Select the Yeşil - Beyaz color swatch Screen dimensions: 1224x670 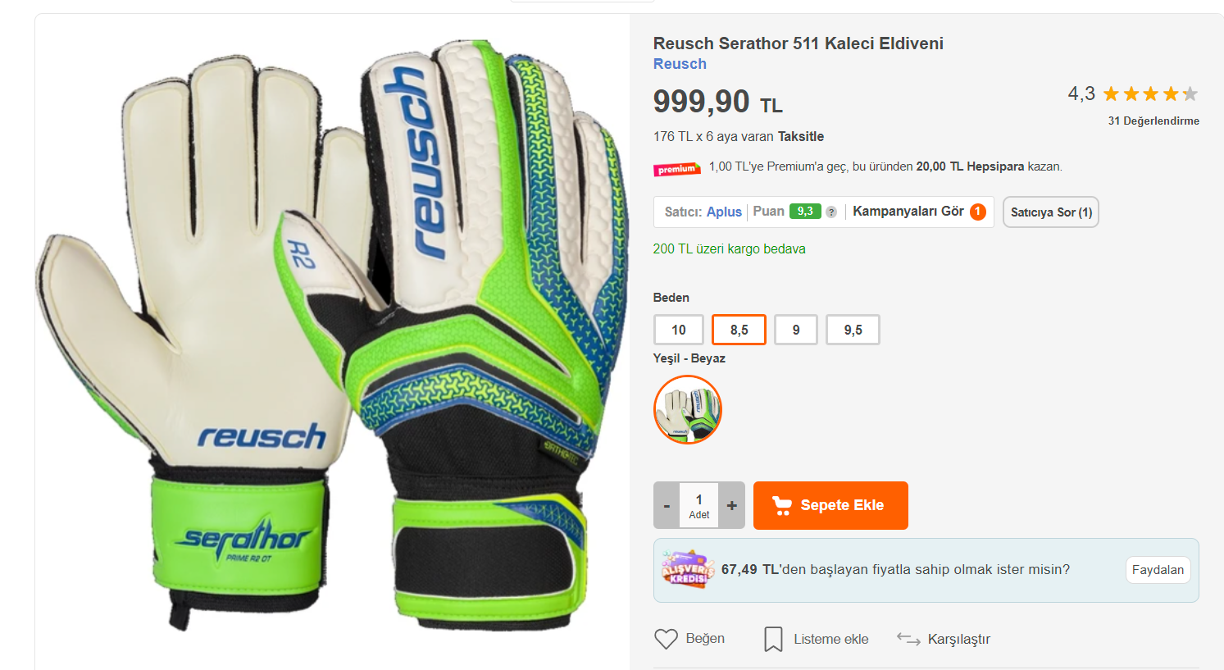tap(688, 409)
